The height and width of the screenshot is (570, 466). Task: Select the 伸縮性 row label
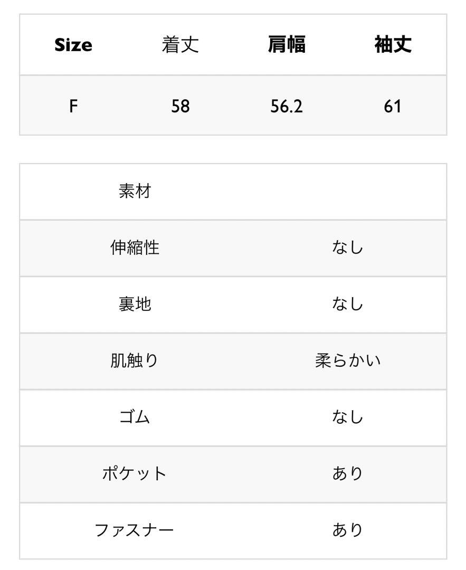pos(135,248)
